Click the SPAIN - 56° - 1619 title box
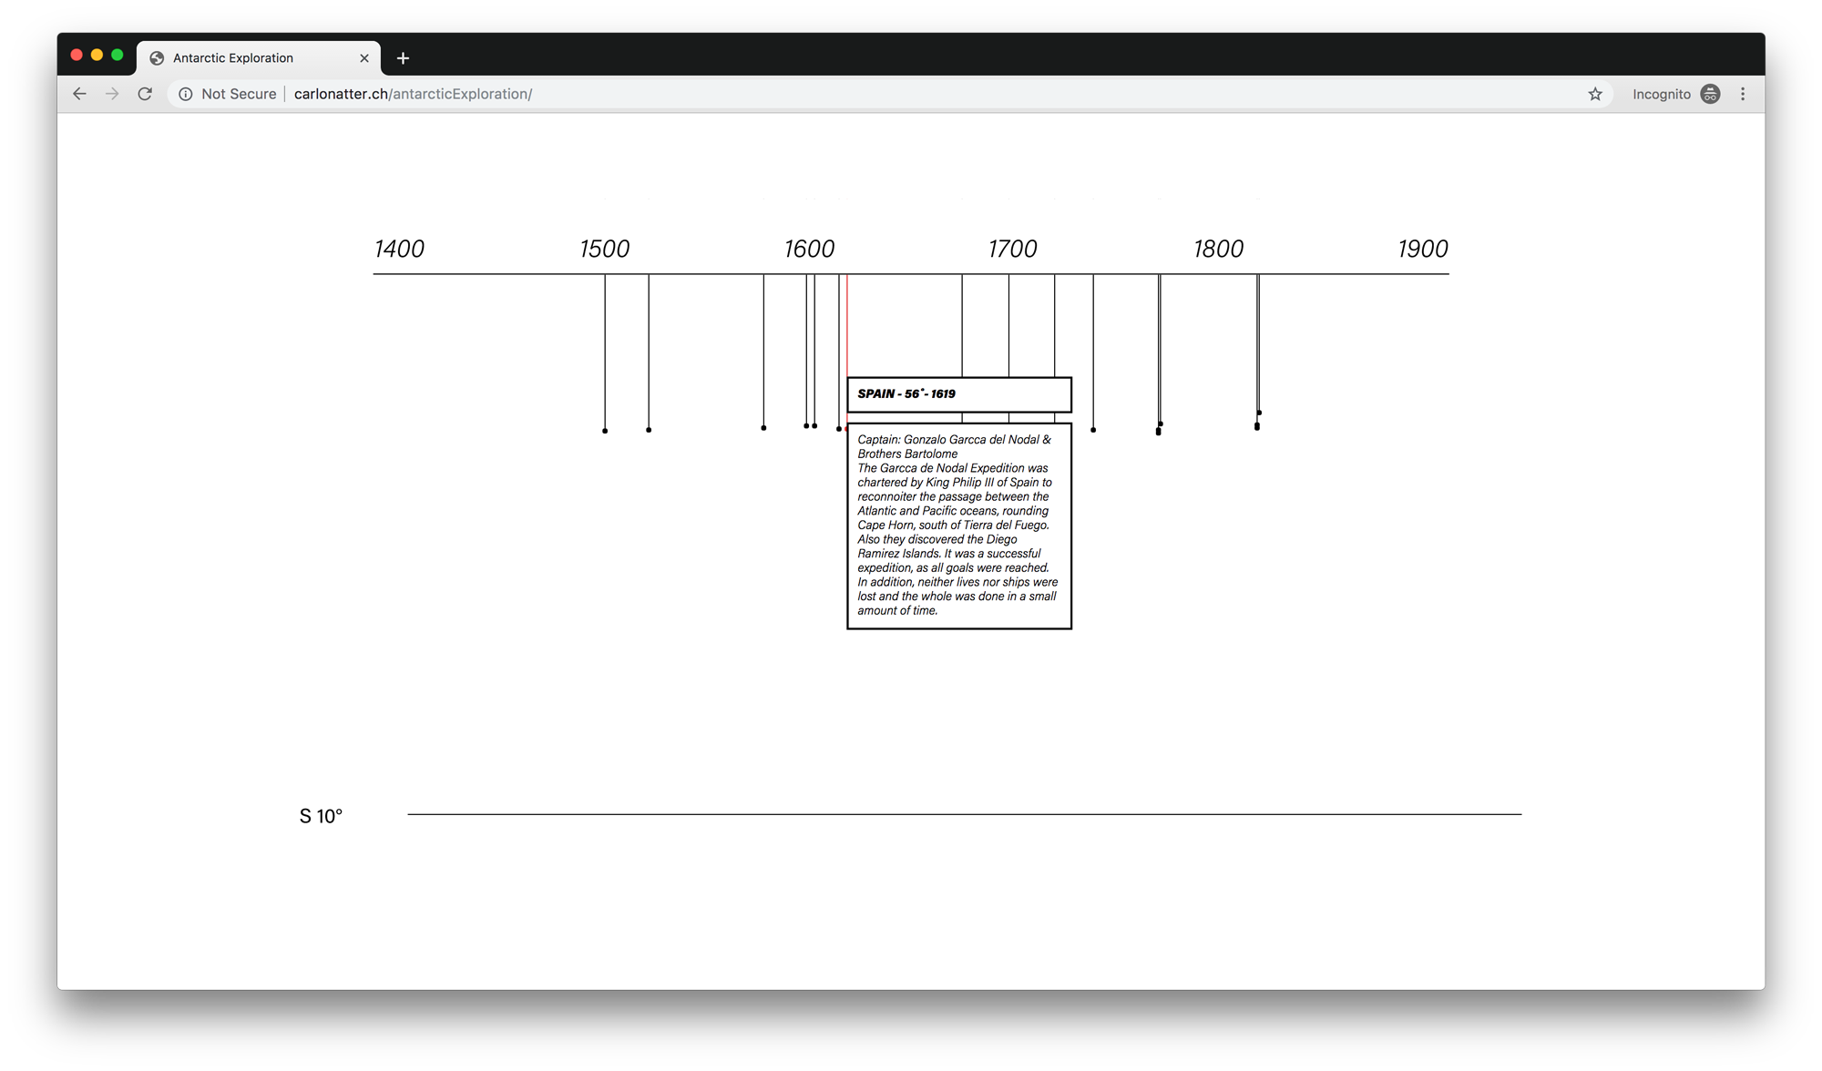1822x1071 pixels. click(x=959, y=394)
